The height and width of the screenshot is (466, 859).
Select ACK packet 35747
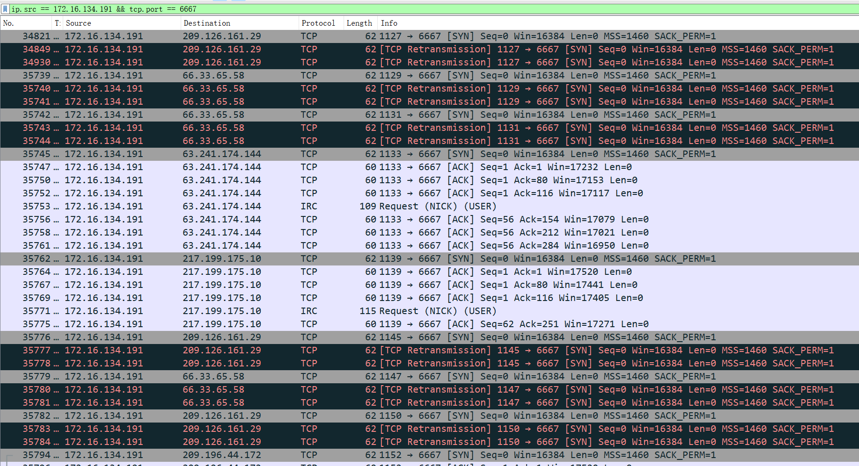pyautogui.click(x=429, y=167)
